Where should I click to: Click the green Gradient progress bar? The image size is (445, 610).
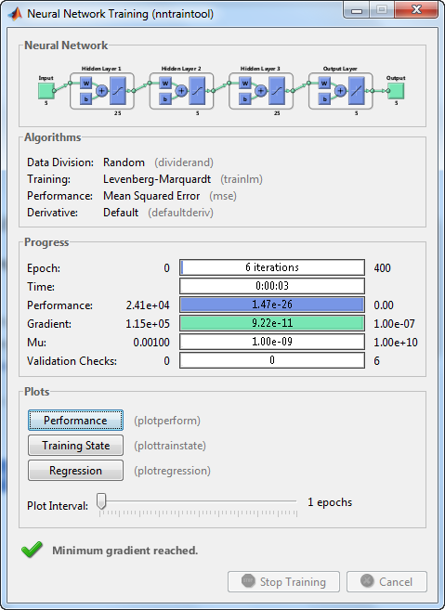272,323
